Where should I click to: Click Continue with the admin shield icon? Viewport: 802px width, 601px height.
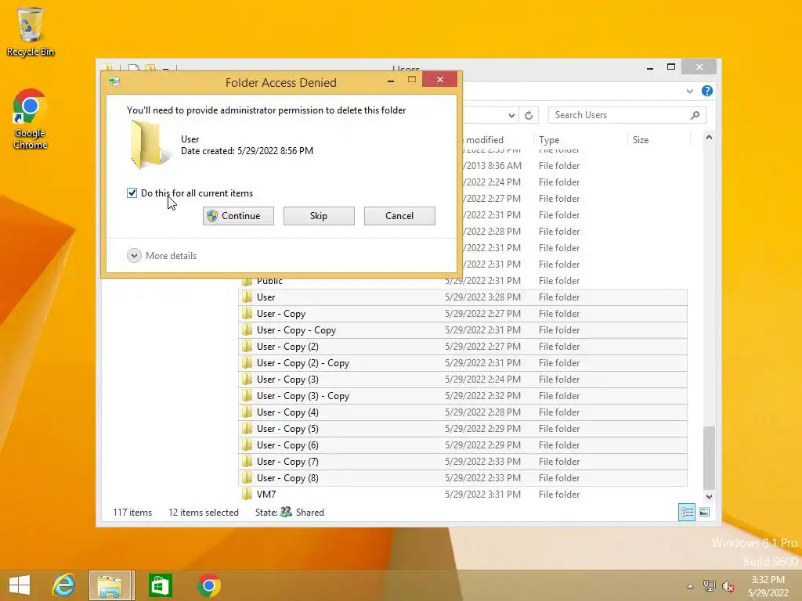[238, 216]
